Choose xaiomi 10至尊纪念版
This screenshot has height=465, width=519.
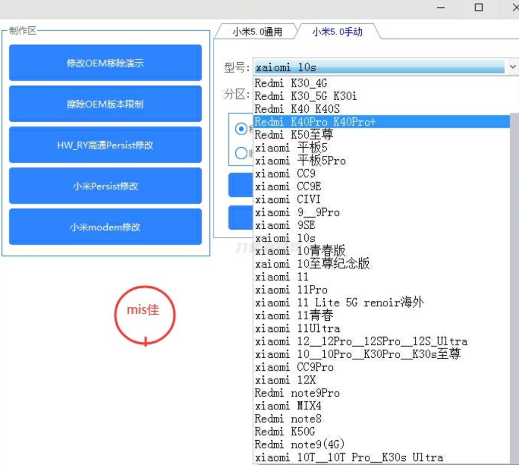(x=381, y=264)
